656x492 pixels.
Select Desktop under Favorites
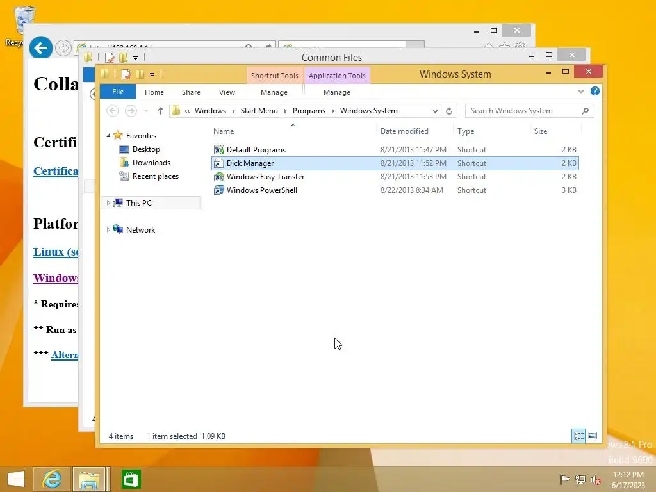click(x=146, y=149)
